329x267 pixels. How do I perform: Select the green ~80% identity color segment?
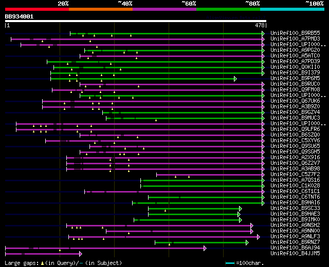[228, 9]
